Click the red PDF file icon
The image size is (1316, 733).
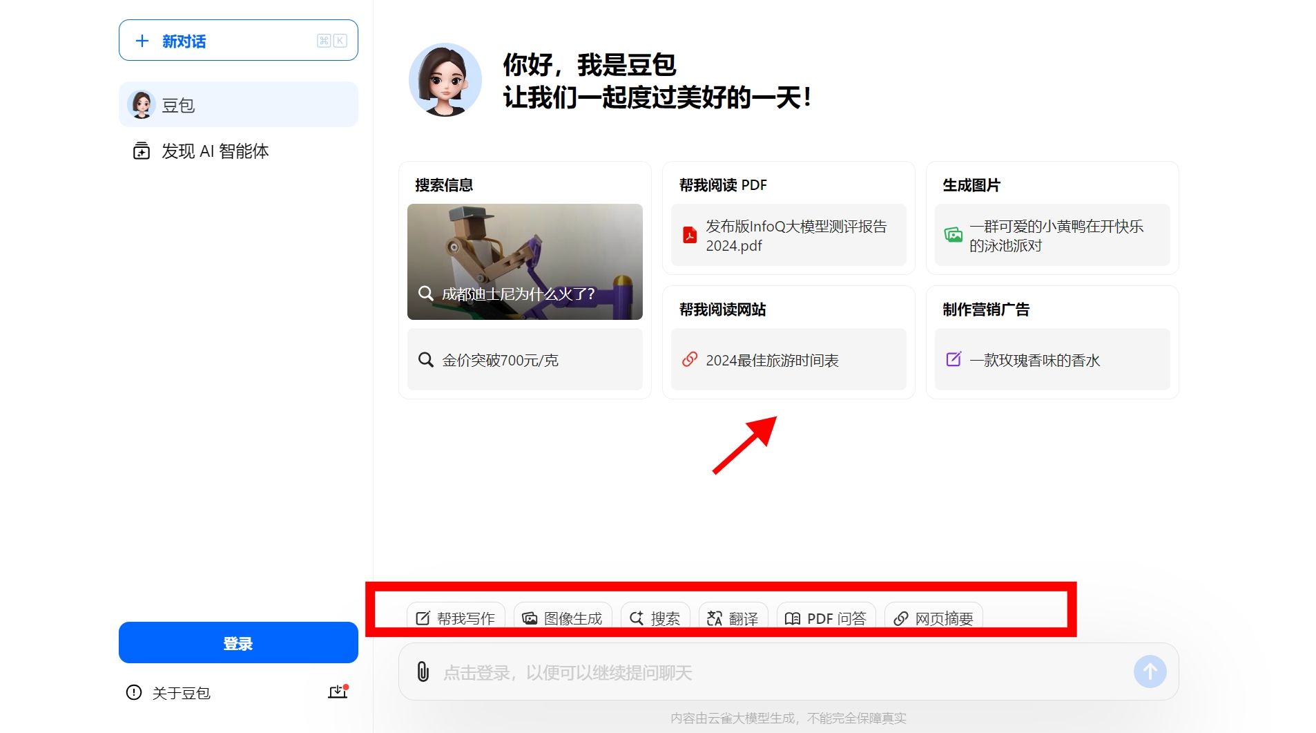690,235
